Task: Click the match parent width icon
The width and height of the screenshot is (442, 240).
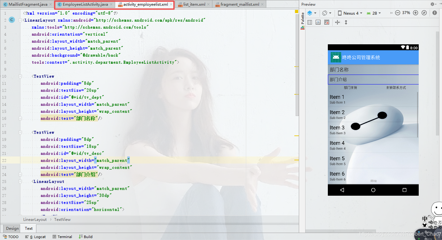Action: click(337, 22)
